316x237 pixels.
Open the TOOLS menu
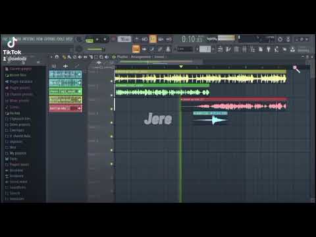61,39
